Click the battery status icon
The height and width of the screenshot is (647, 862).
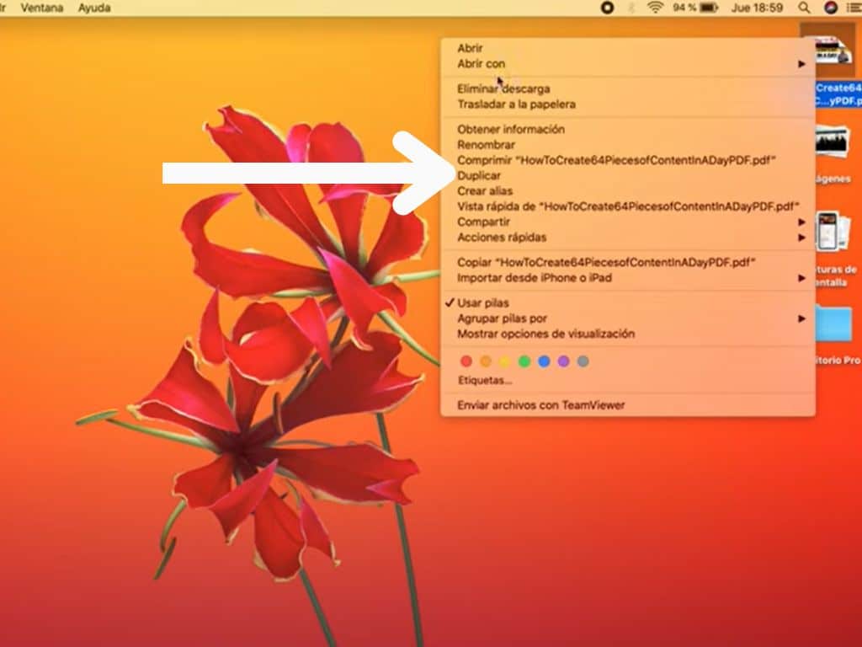click(x=708, y=8)
